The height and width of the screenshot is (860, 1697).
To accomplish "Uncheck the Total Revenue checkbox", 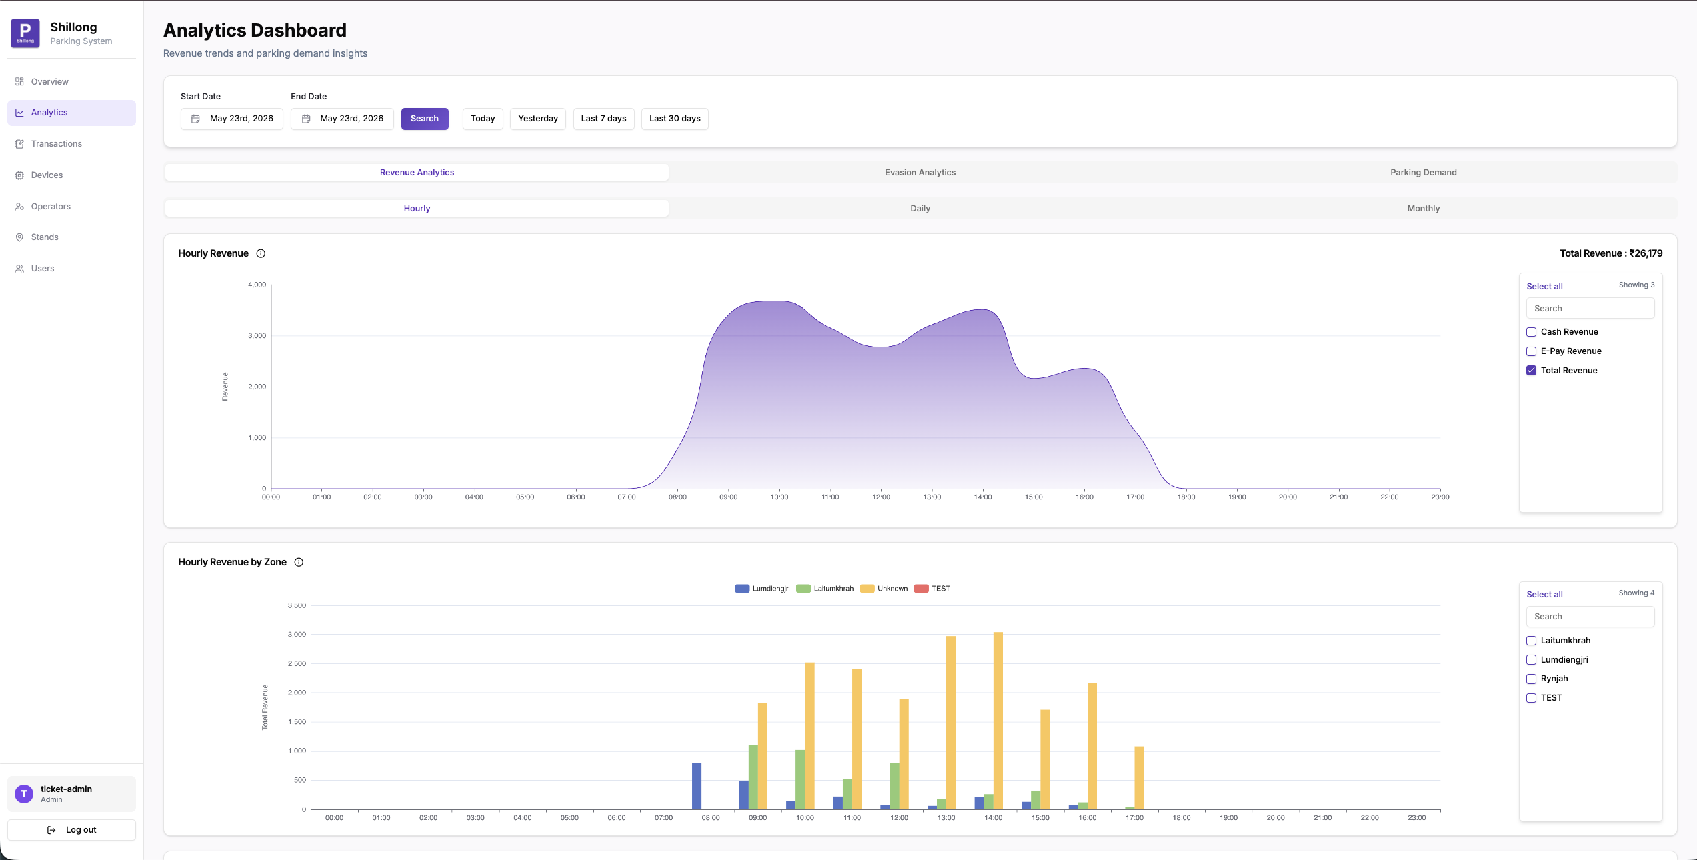I will click(x=1531, y=371).
